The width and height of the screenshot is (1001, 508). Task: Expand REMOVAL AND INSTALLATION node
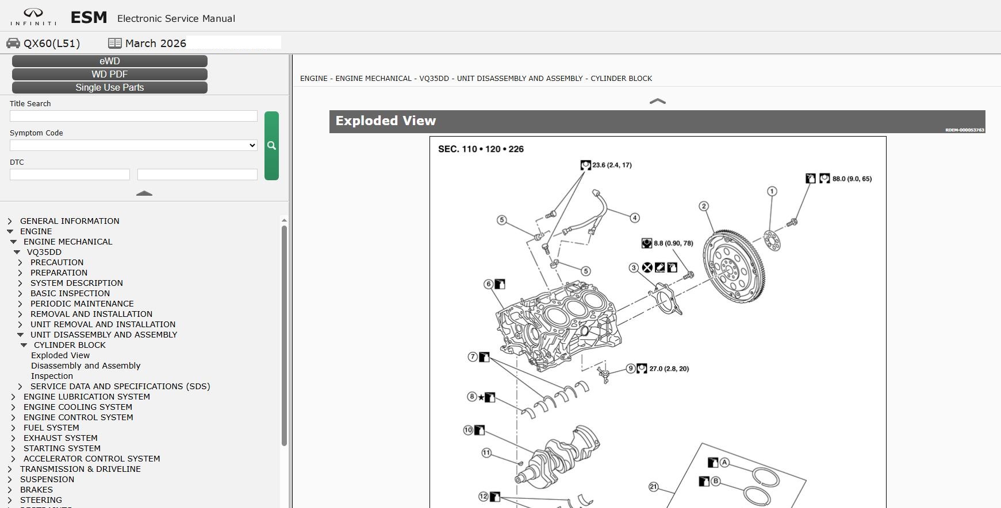coord(20,314)
